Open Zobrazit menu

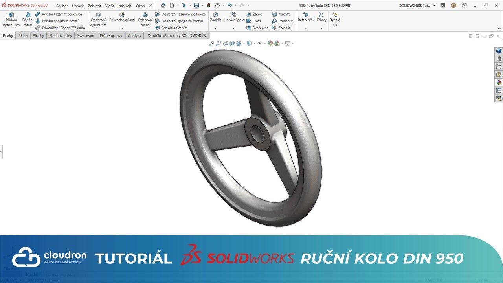tap(95, 6)
